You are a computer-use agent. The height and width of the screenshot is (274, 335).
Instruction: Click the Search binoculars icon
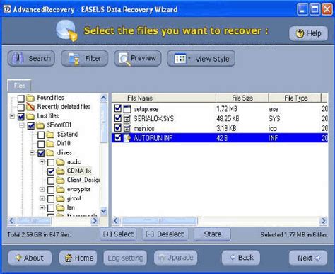point(18,58)
